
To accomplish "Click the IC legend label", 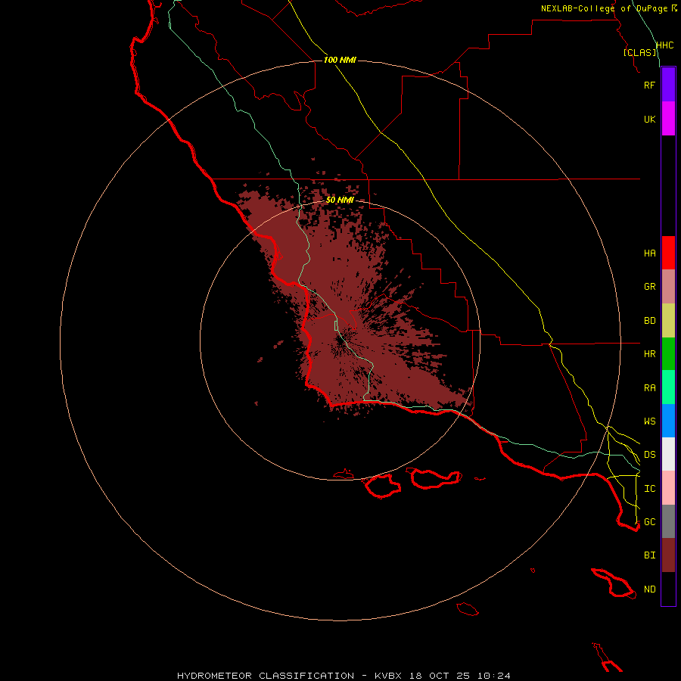I will (649, 489).
